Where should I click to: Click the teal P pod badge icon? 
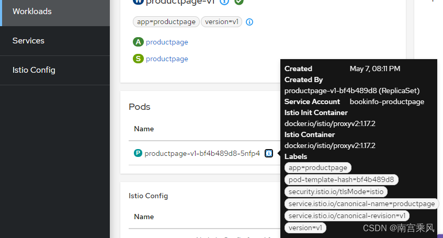tap(138, 153)
